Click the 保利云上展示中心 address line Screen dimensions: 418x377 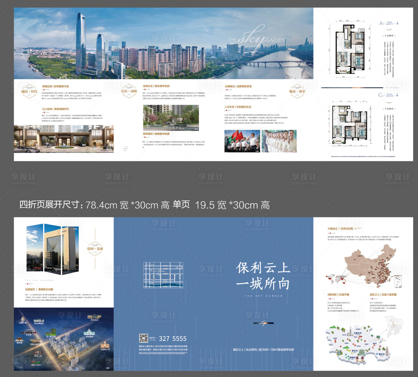pyautogui.click(x=163, y=346)
